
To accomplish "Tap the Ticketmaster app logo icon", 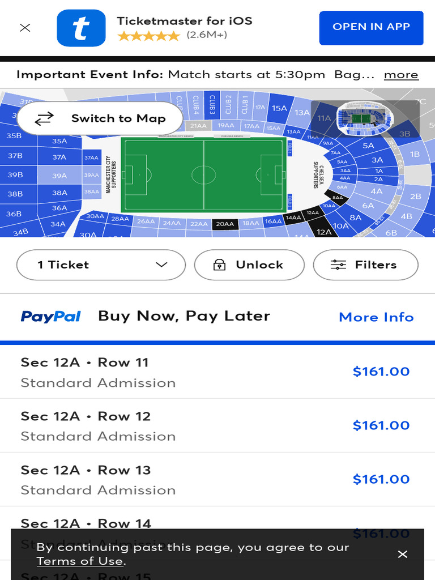I will [81, 28].
